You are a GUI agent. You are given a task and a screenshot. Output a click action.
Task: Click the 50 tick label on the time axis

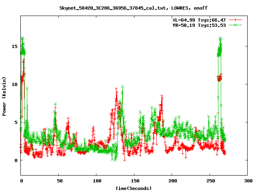click(x=58, y=181)
